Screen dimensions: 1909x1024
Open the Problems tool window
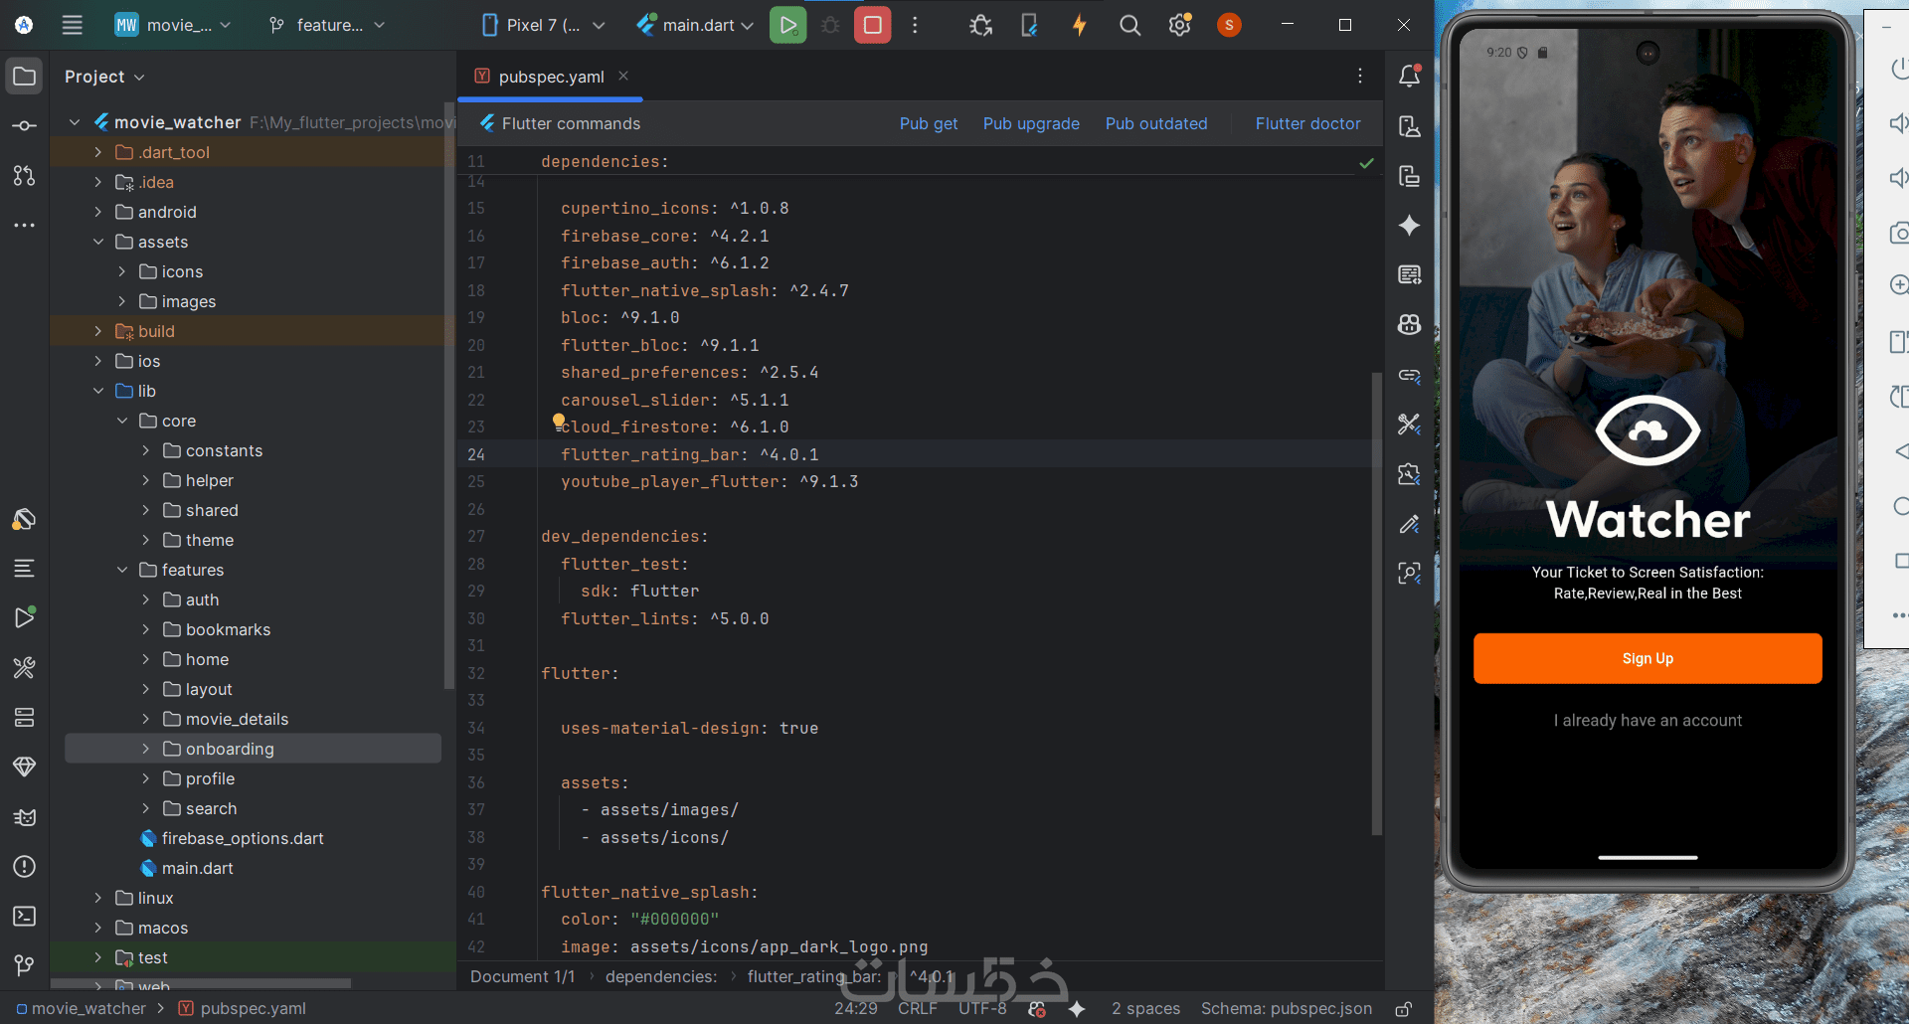24,866
